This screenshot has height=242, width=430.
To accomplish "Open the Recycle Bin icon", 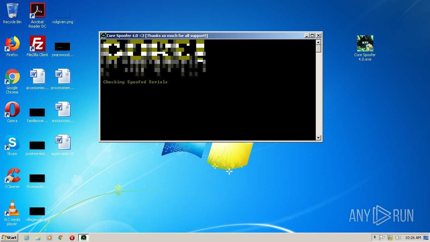I will tap(12, 14).
